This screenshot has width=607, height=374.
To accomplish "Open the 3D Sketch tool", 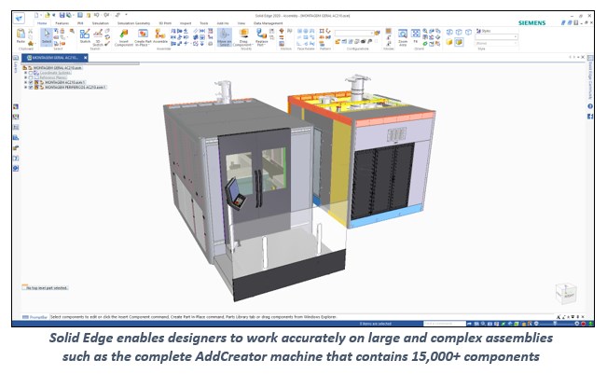I will coord(98,36).
